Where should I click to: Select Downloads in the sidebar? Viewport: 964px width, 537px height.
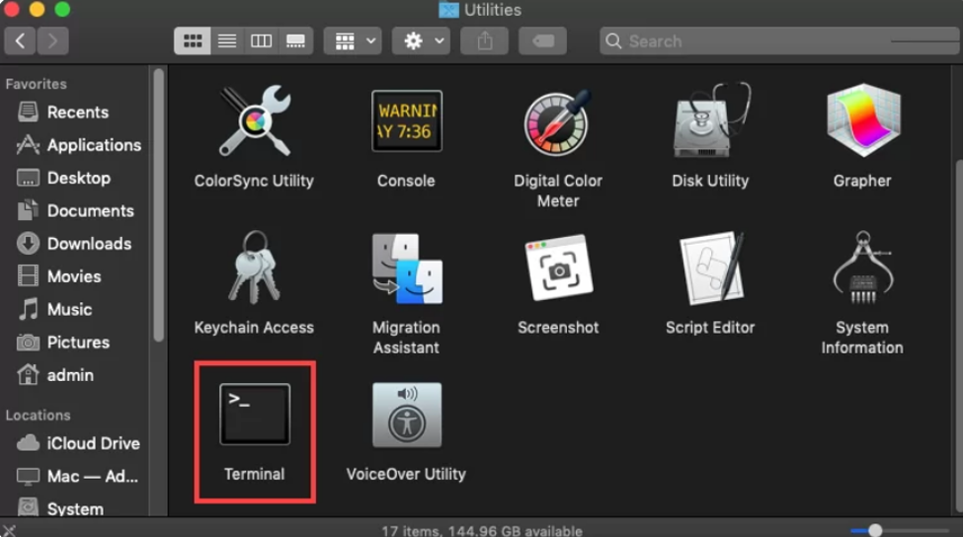pos(74,244)
